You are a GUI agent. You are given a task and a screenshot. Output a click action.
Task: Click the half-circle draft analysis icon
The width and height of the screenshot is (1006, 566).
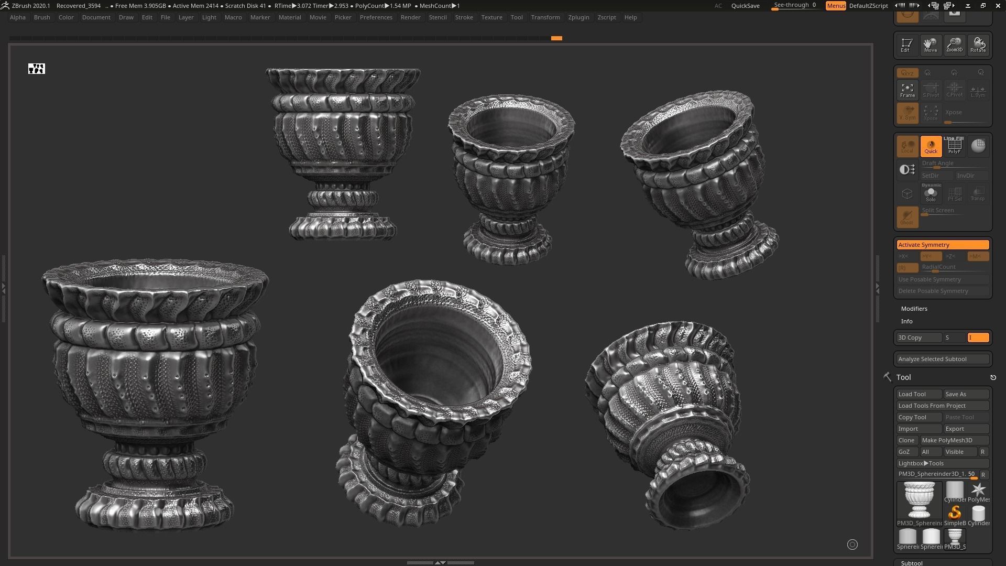907,169
